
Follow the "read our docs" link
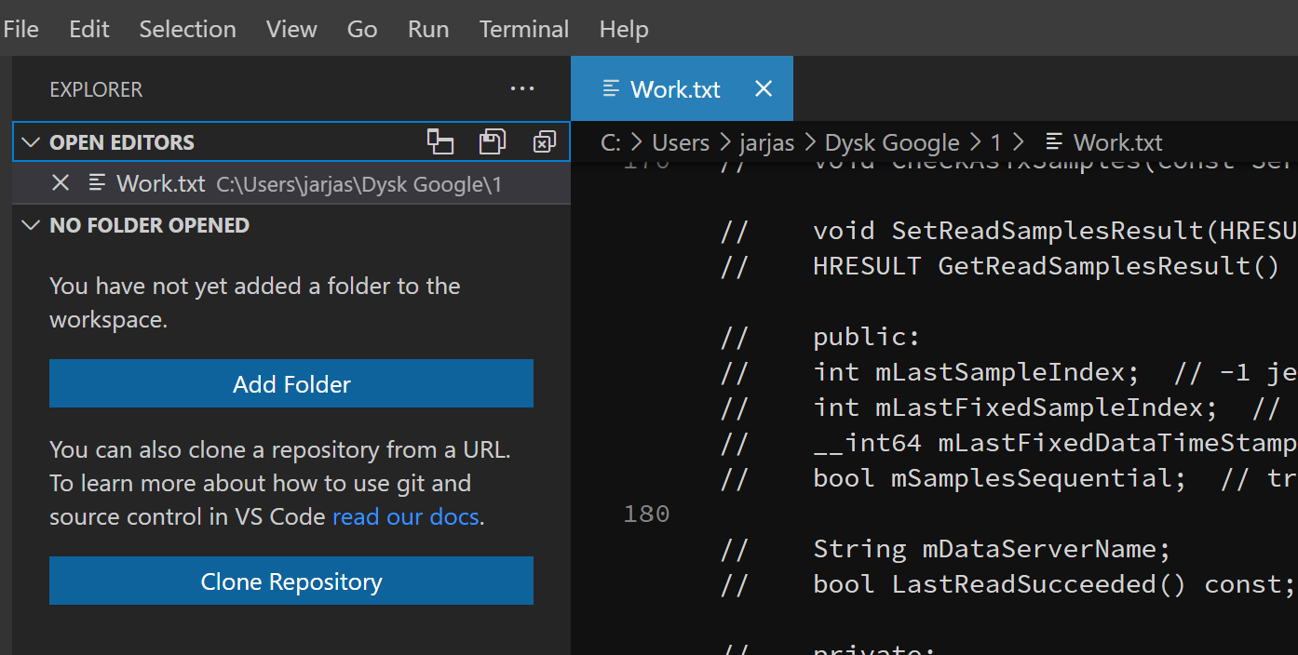(x=405, y=516)
